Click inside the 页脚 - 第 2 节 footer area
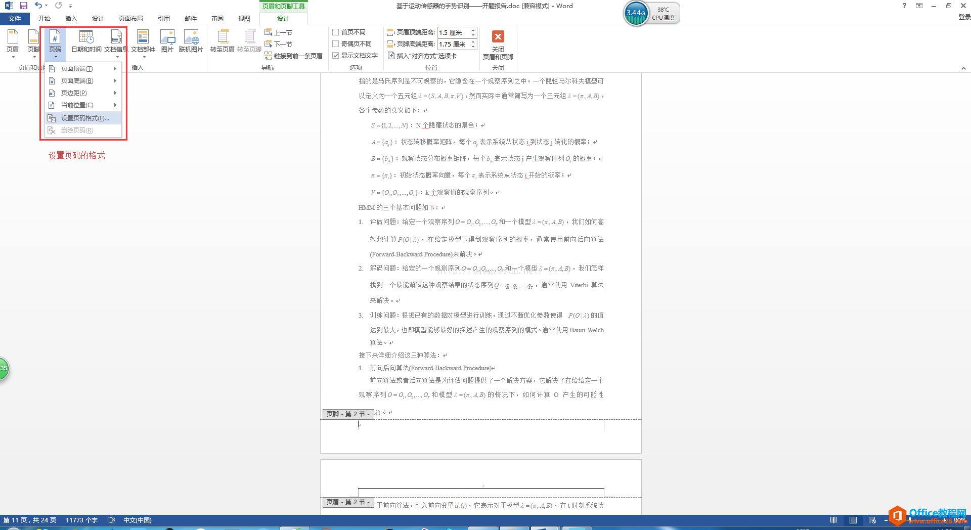The image size is (971, 530). pyautogui.click(x=481, y=436)
